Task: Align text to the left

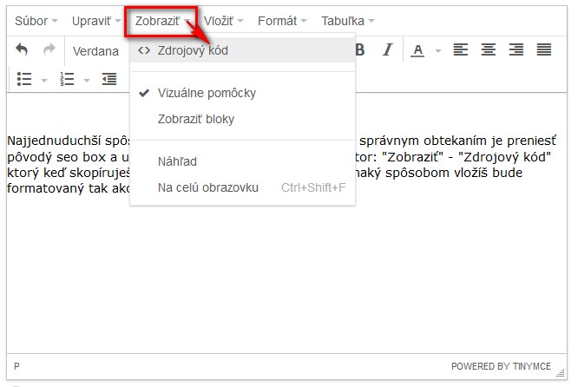Action: pyautogui.click(x=461, y=50)
